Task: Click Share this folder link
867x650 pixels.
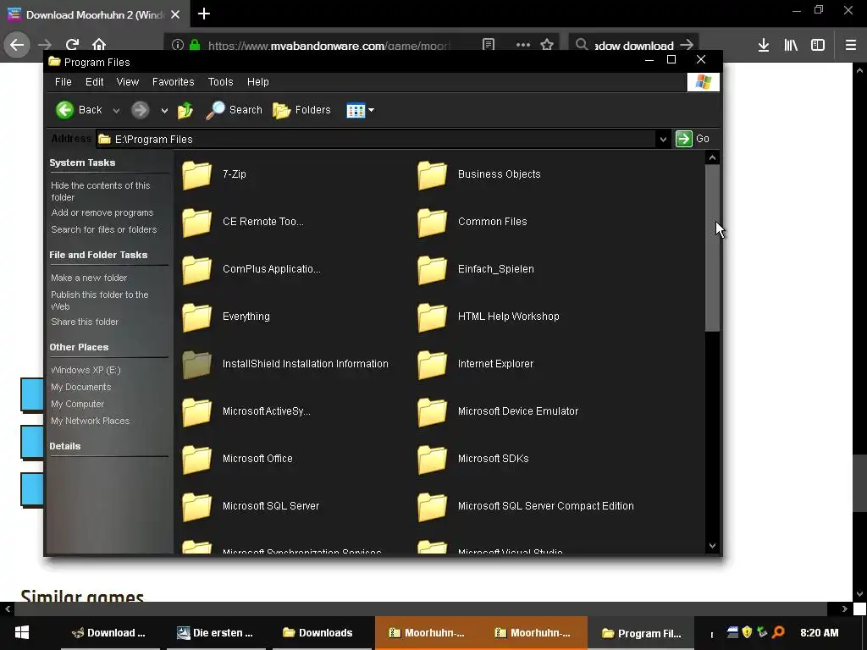Action: coord(85,322)
